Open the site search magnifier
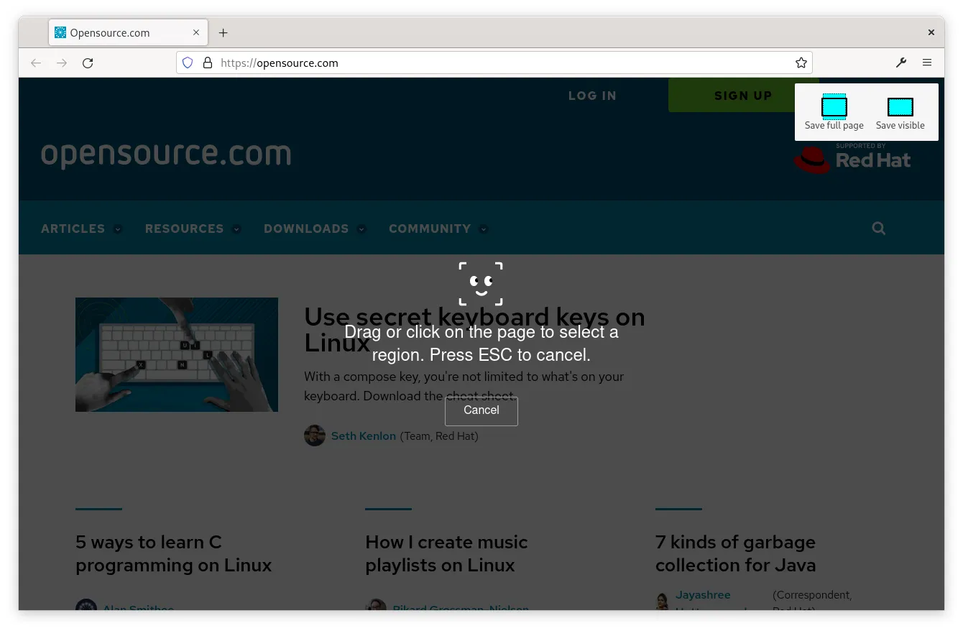Viewport: 963px width, 631px height. point(878,228)
